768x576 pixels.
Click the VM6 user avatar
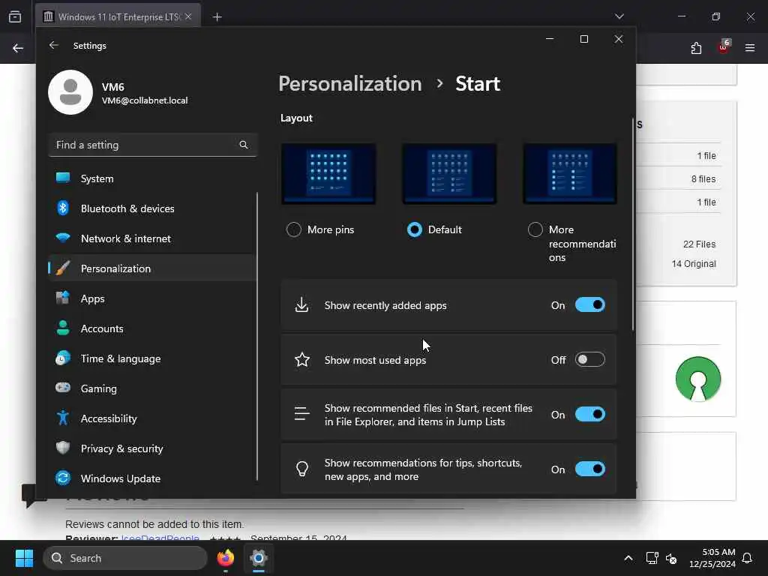[70, 92]
